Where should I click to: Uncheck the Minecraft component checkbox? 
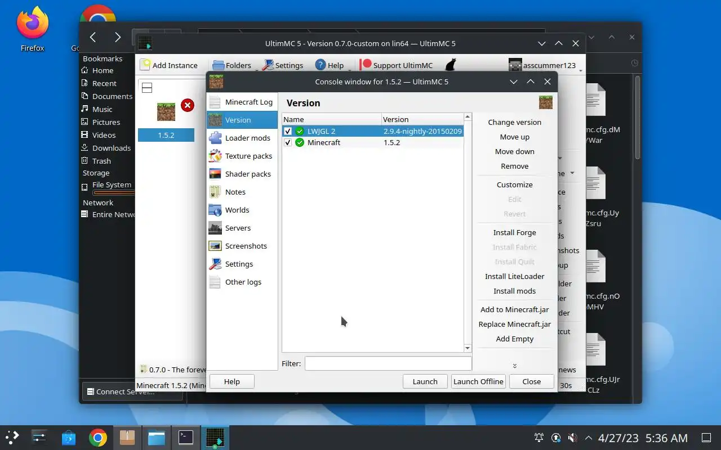(288, 142)
